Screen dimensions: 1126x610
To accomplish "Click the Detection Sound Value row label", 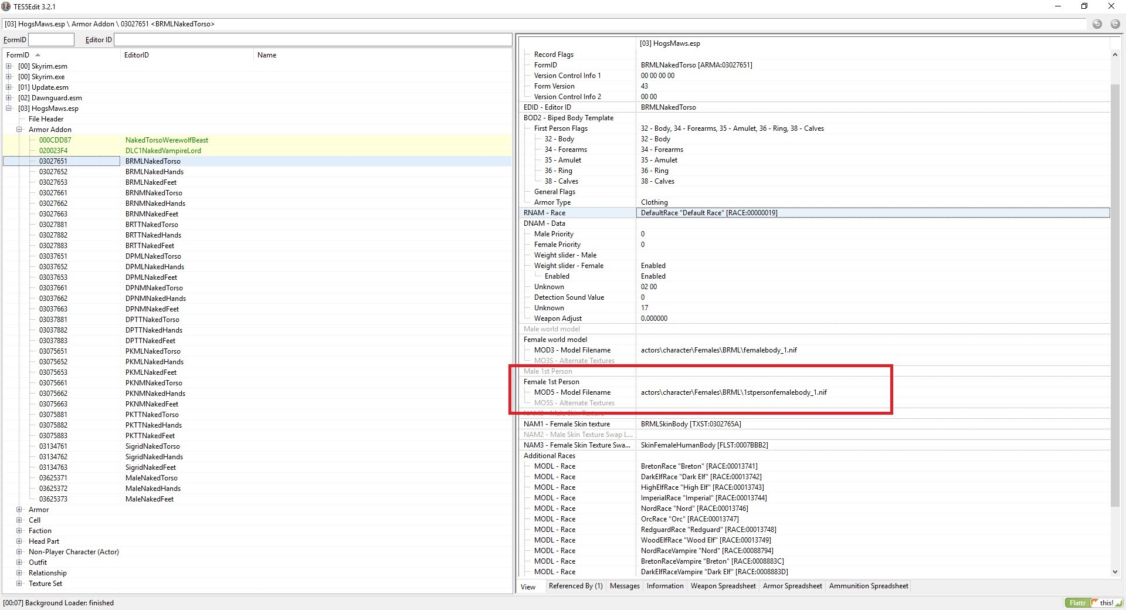I will pos(569,297).
